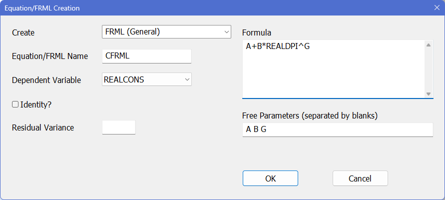Focus the Residual Variance input box
The height and width of the screenshot is (200, 445).
[118, 127]
